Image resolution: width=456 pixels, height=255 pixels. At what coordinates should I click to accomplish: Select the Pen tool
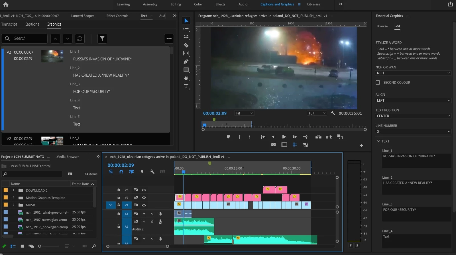point(186,62)
